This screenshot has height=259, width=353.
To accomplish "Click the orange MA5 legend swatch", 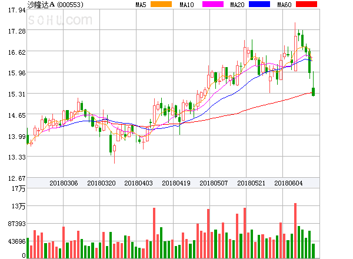I will [161, 5].
